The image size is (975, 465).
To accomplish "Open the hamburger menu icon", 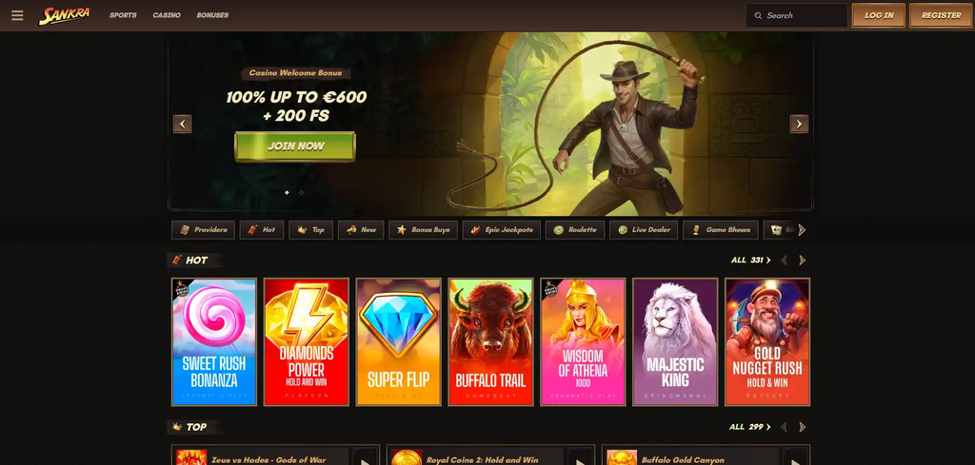I will click(17, 15).
